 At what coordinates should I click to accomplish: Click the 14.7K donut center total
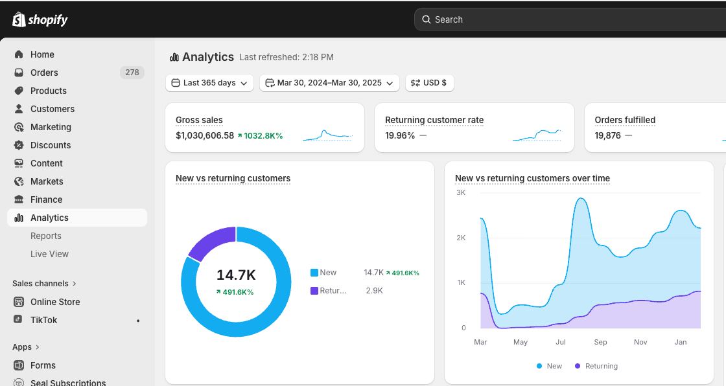point(236,275)
